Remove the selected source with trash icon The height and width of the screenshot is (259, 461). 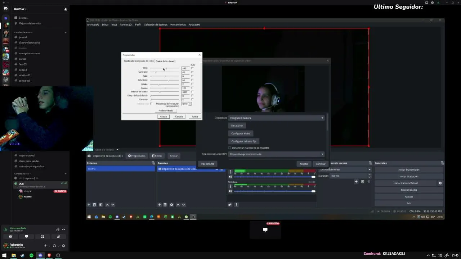[x=165, y=205]
